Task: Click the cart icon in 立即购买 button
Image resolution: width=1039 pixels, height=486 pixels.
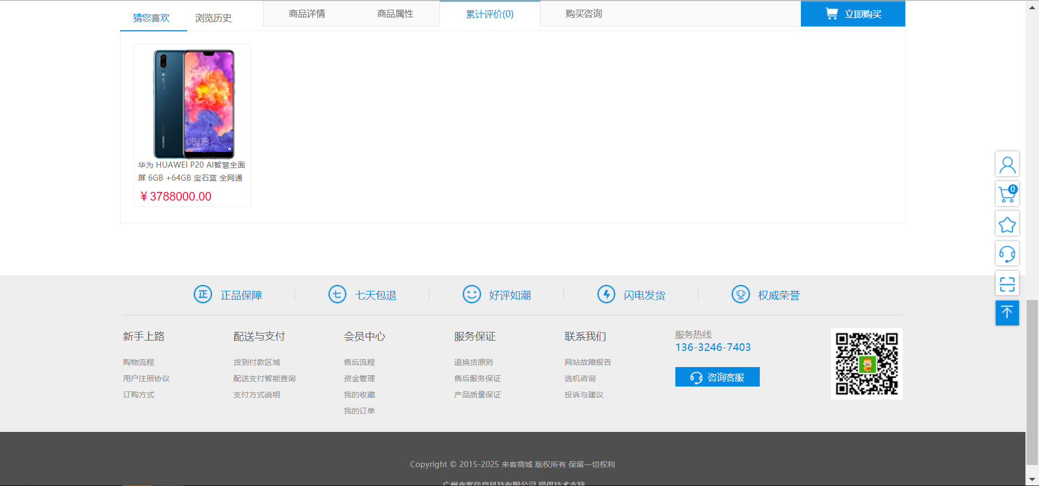Action: pyautogui.click(x=832, y=14)
